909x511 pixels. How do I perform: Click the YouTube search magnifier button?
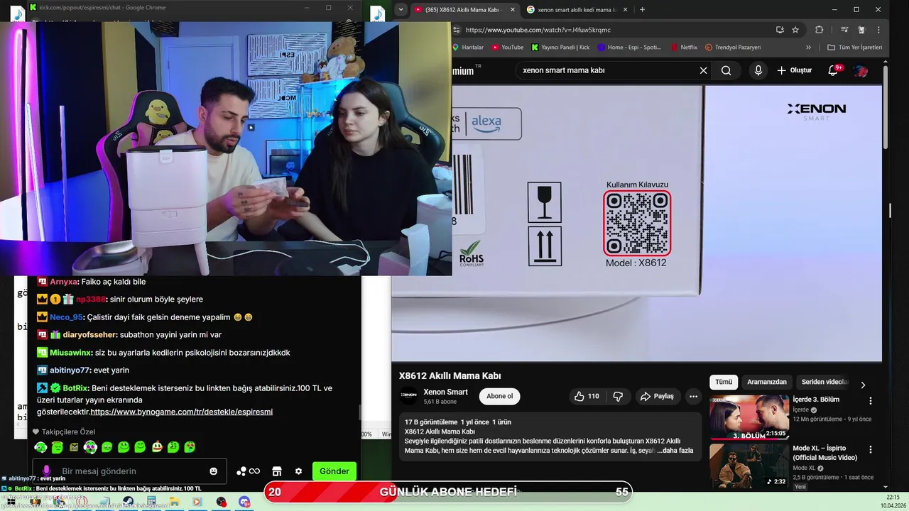point(726,70)
